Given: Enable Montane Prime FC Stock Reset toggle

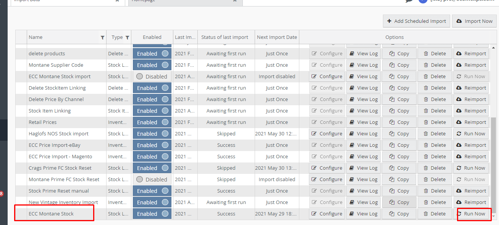Looking at the screenshot, I should tap(152, 180).
